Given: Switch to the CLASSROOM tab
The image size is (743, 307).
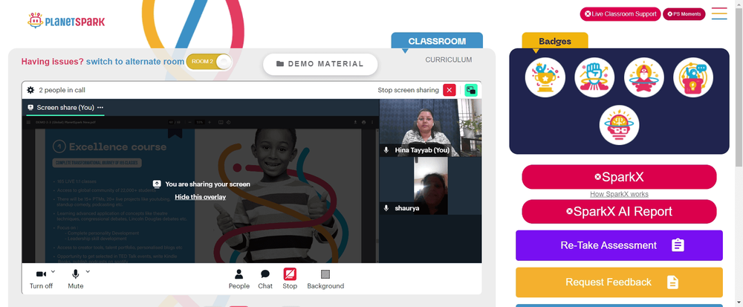Looking at the screenshot, I should tap(437, 41).
